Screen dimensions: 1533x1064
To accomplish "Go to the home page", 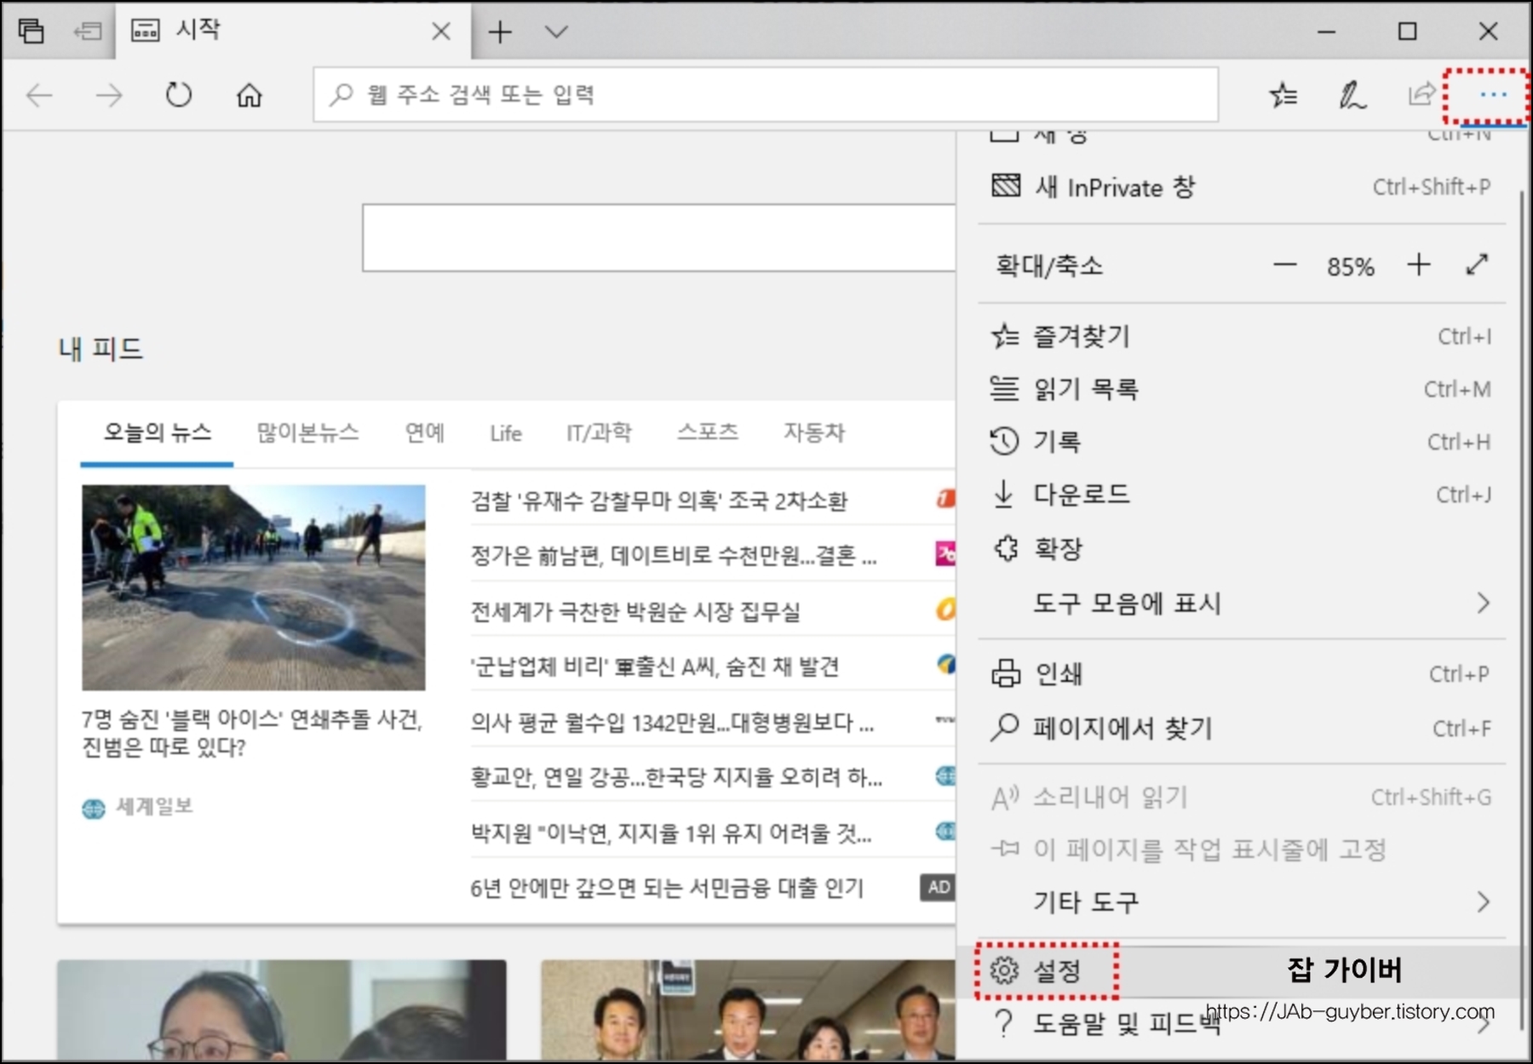I will point(249,94).
